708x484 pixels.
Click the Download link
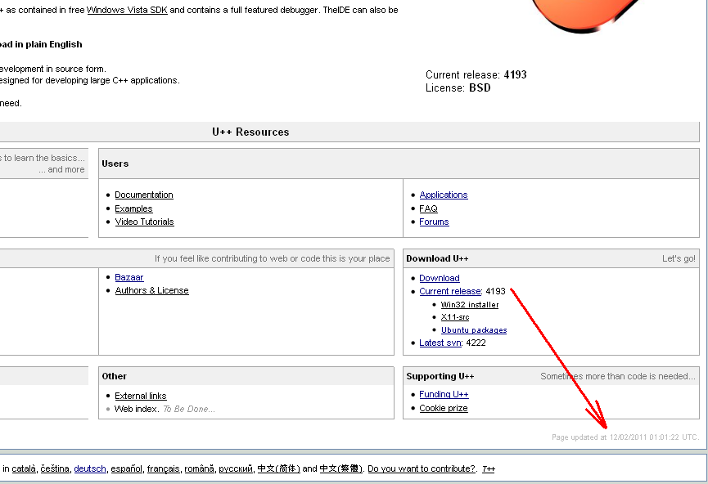439,279
